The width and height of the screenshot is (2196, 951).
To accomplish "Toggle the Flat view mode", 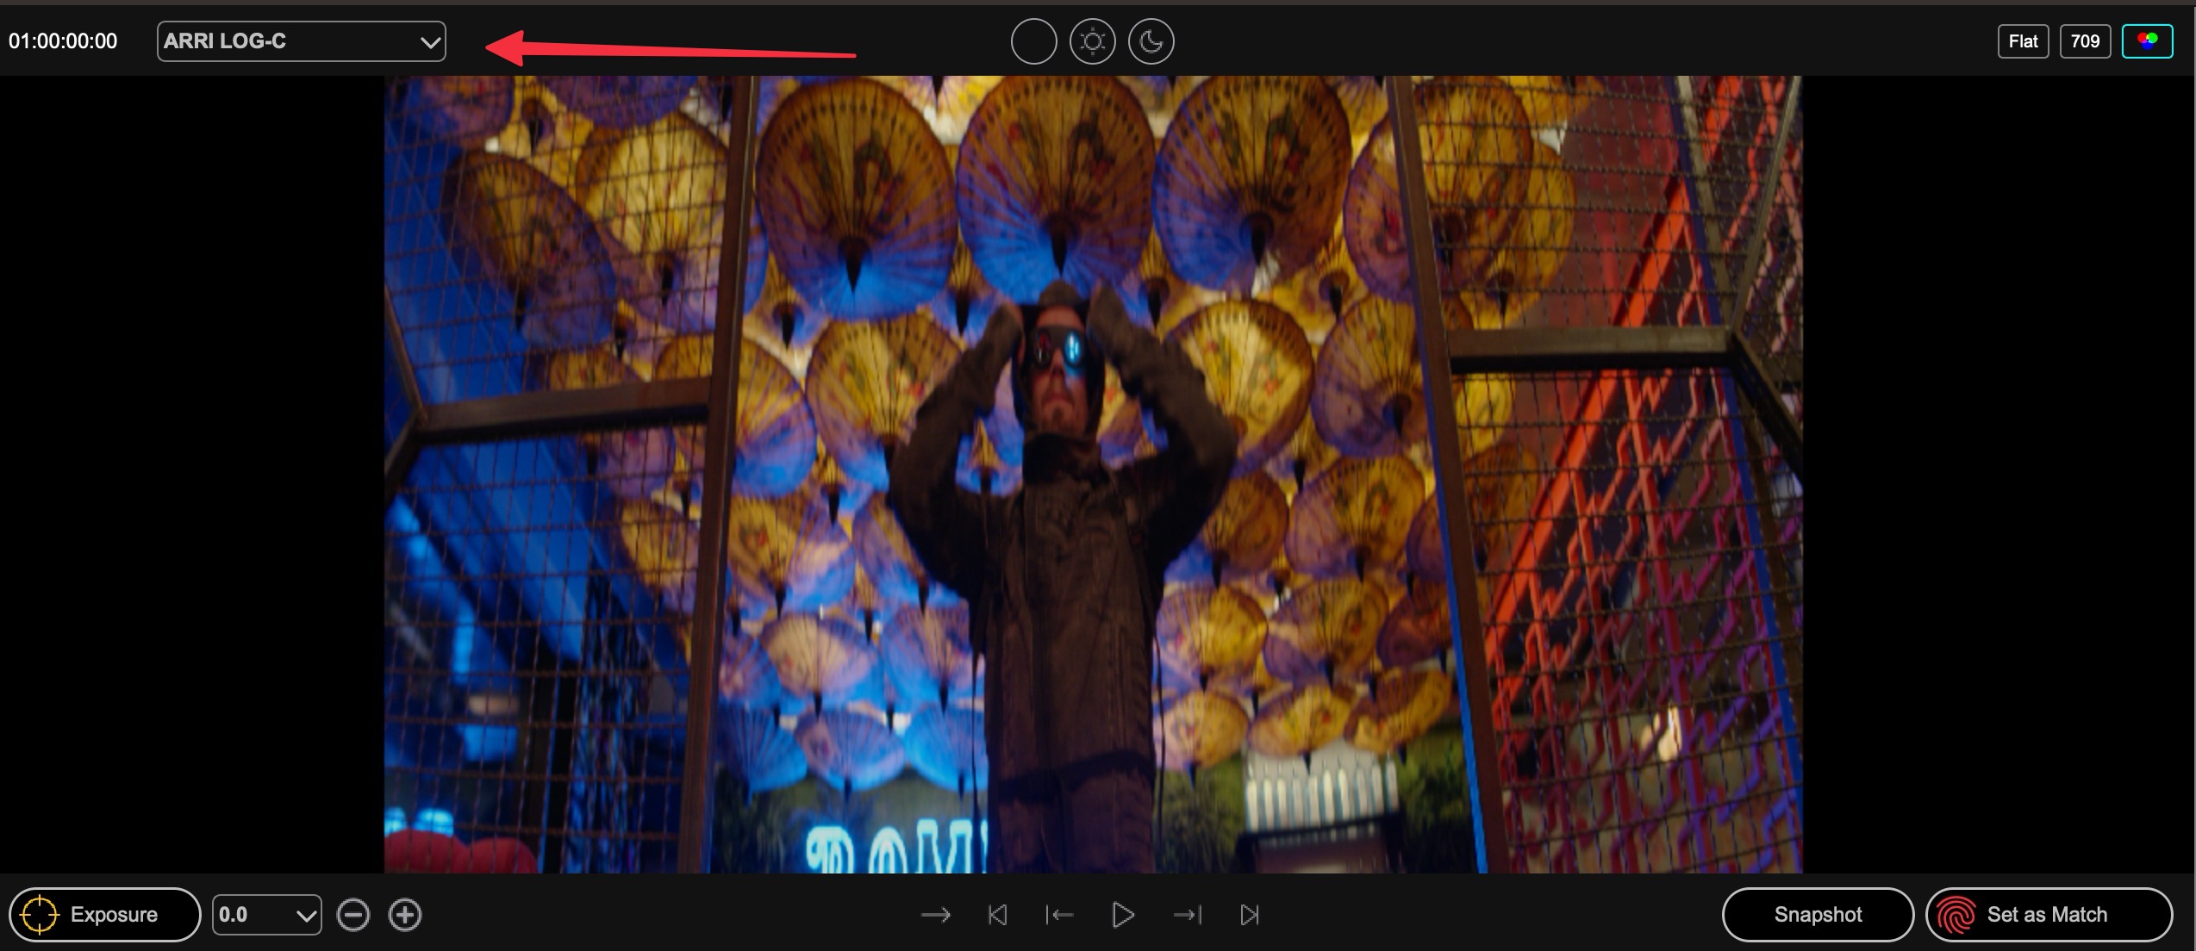I will 2023,41.
